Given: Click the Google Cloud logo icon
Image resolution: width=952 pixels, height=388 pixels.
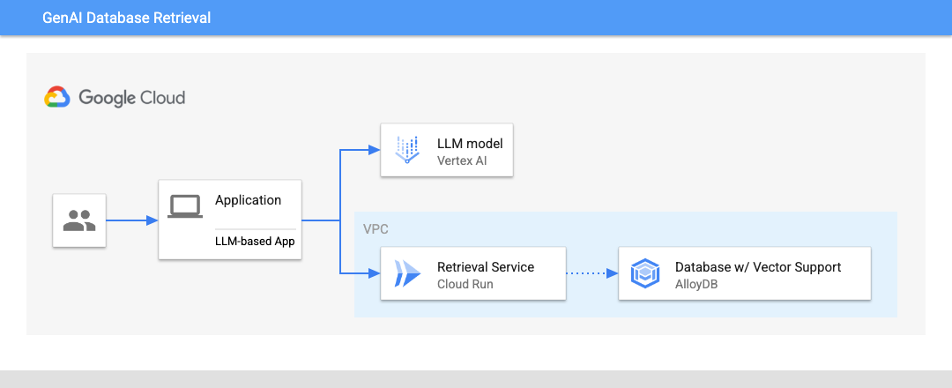Looking at the screenshot, I should [57, 97].
